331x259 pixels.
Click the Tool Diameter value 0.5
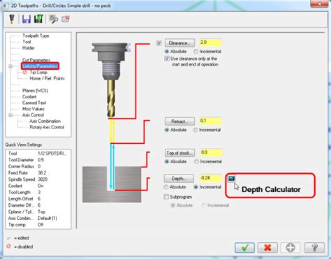click(x=41, y=160)
